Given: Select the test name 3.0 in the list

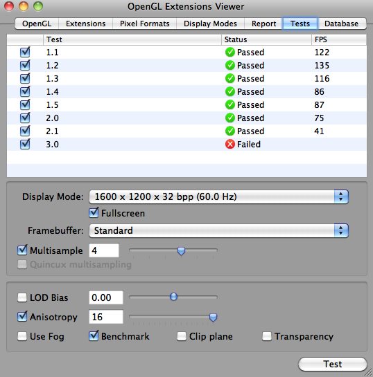Looking at the screenshot, I should [x=52, y=145].
